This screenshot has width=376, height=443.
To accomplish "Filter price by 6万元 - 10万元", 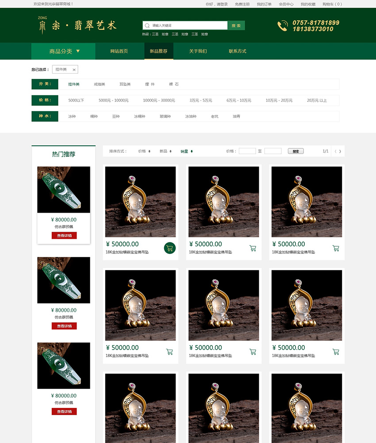I will 239,100.
